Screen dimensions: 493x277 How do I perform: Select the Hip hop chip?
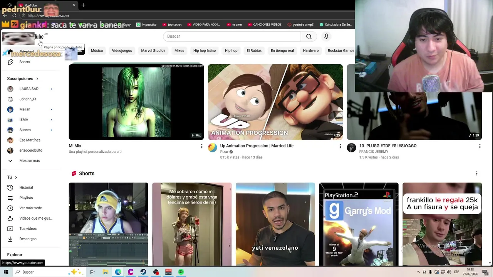click(x=231, y=50)
